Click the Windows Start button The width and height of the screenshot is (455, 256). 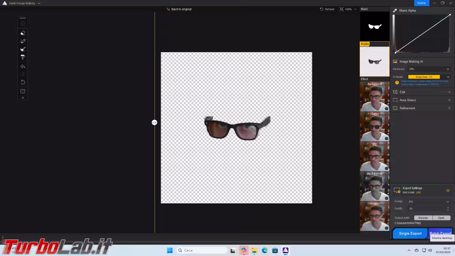pyautogui.click(x=170, y=250)
